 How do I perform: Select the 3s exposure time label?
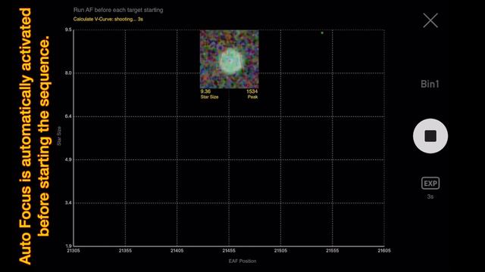[x=430, y=196]
